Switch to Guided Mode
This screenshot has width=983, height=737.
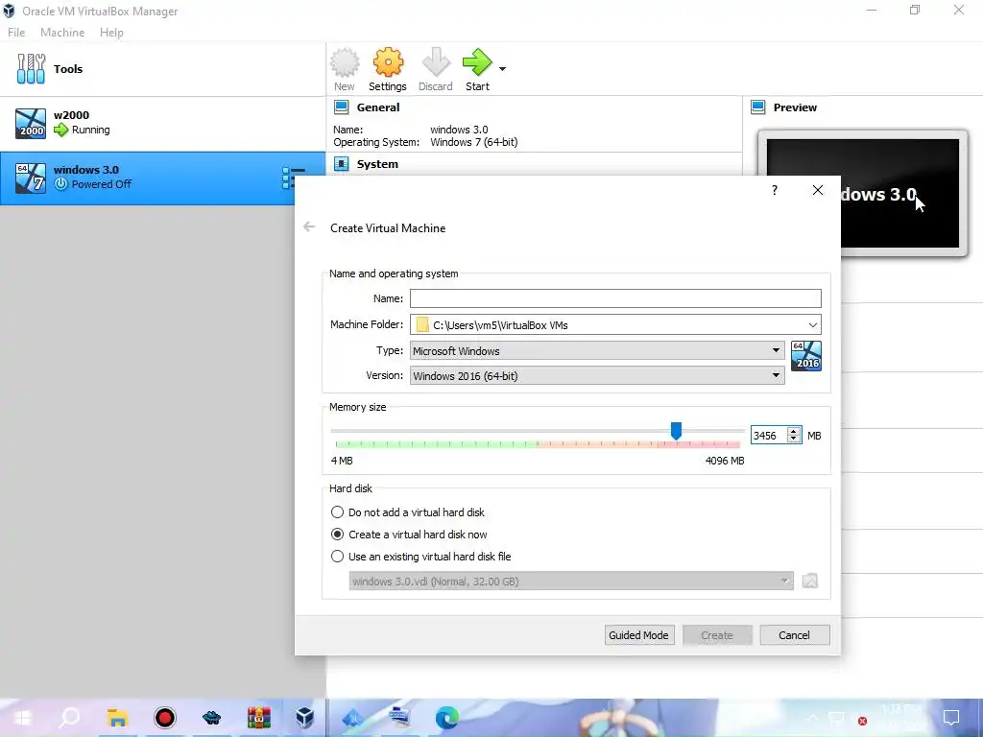click(x=638, y=635)
